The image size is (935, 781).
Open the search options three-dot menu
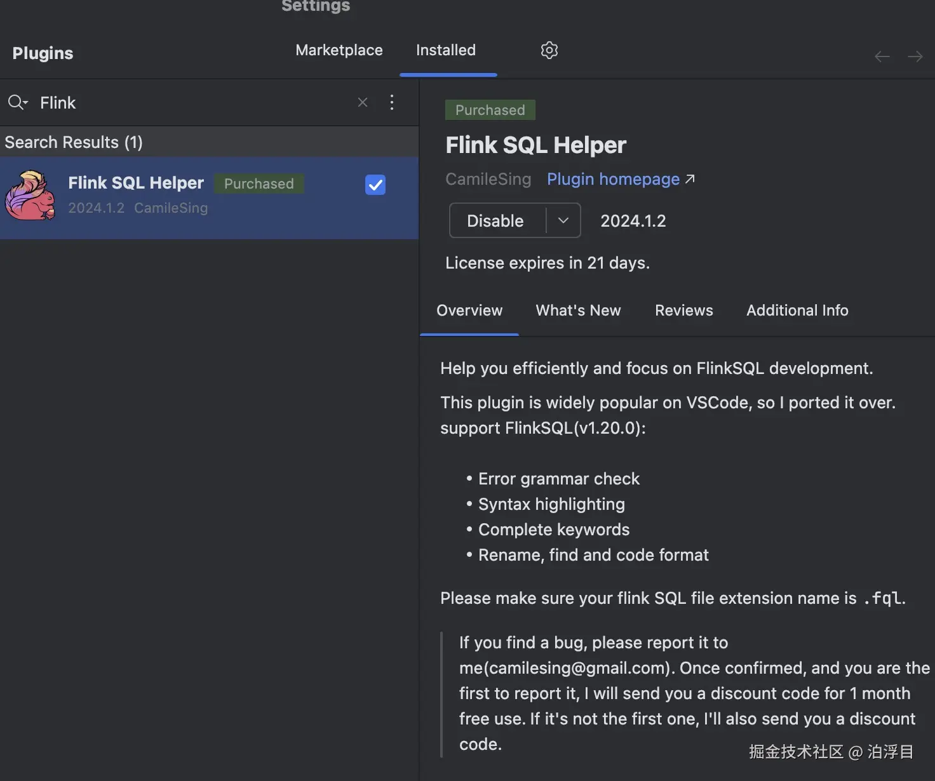pos(392,102)
